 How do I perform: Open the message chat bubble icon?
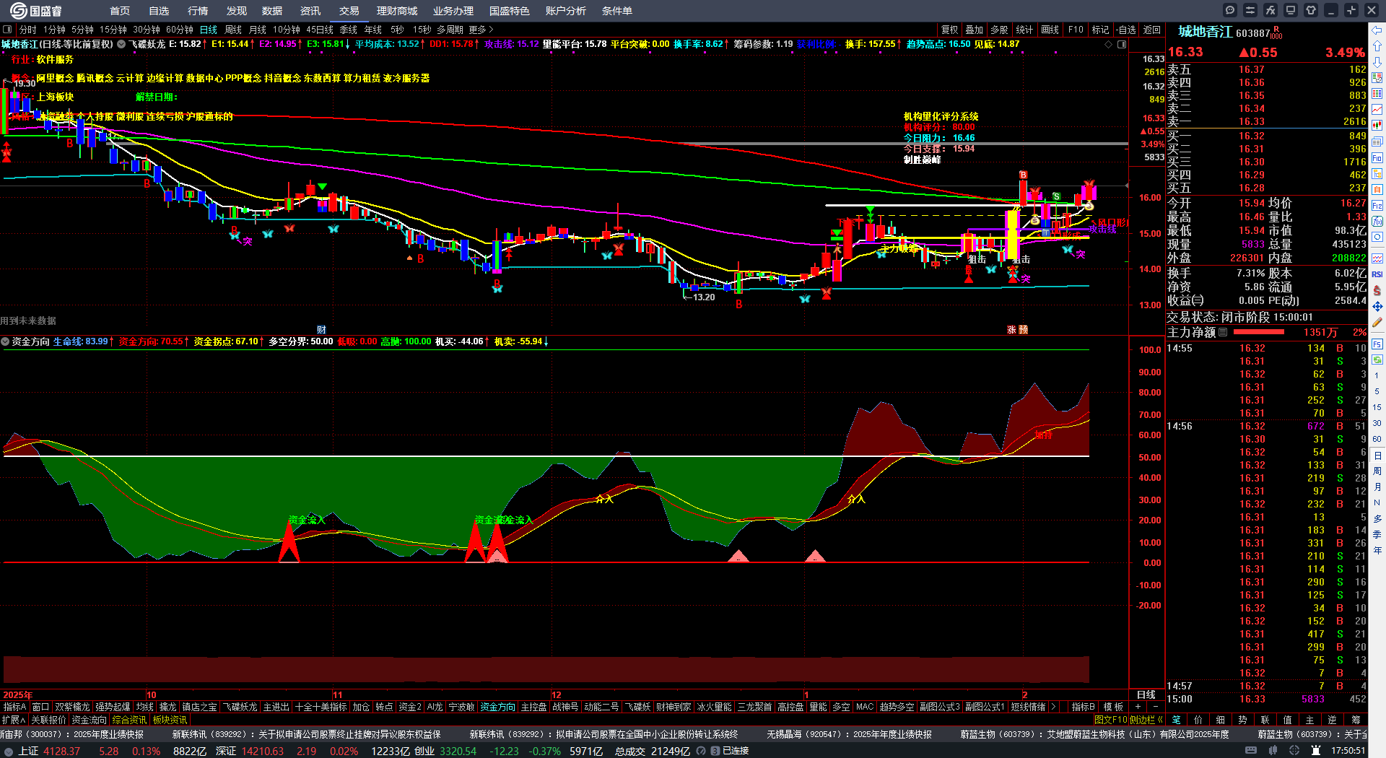(1230, 10)
